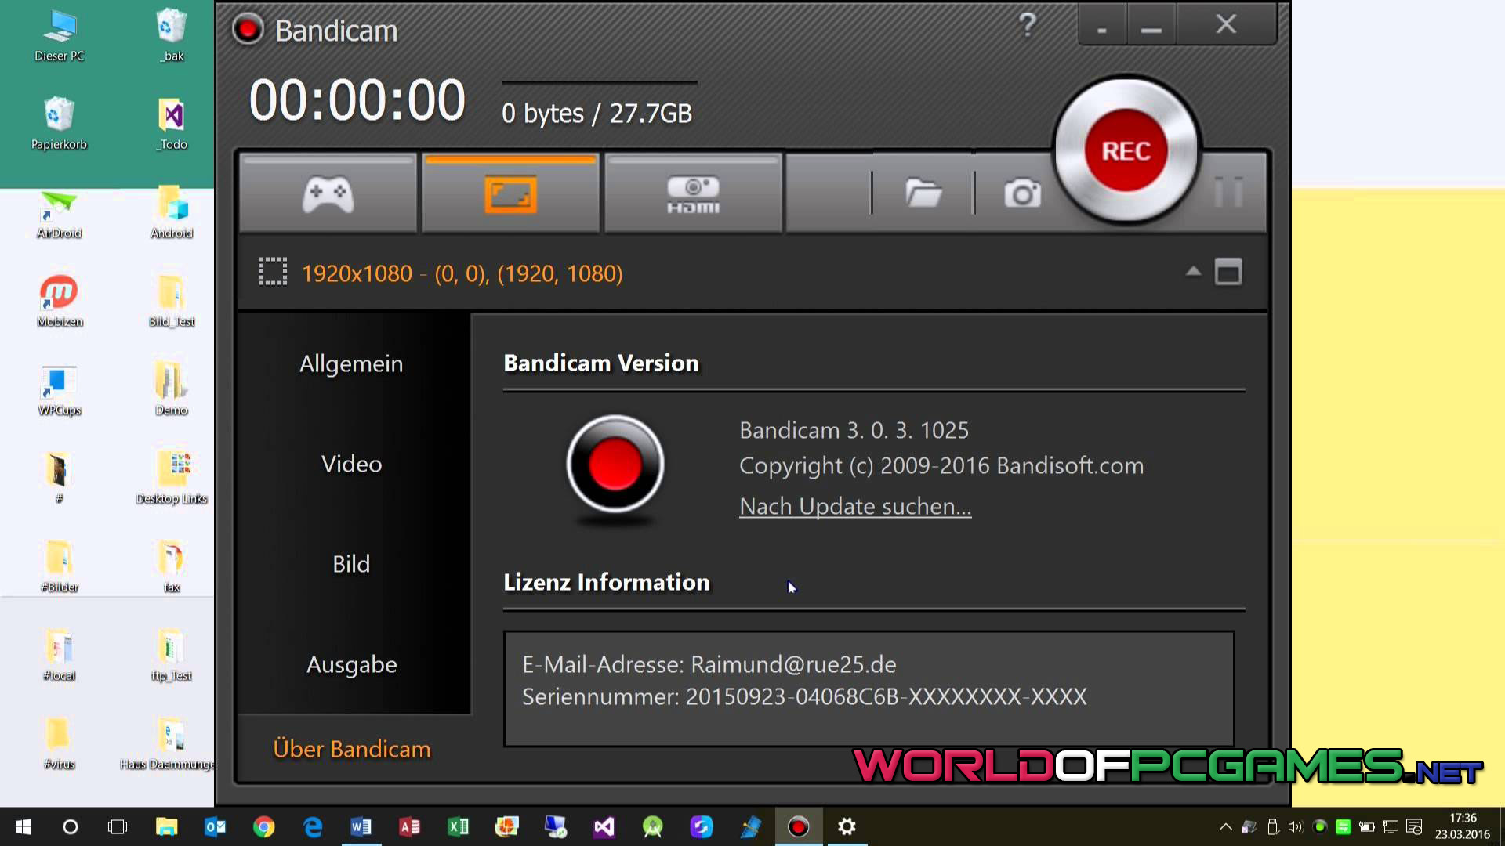The width and height of the screenshot is (1505, 846).
Task: Open Google Chrome from taskbar
Action: click(263, 826)
